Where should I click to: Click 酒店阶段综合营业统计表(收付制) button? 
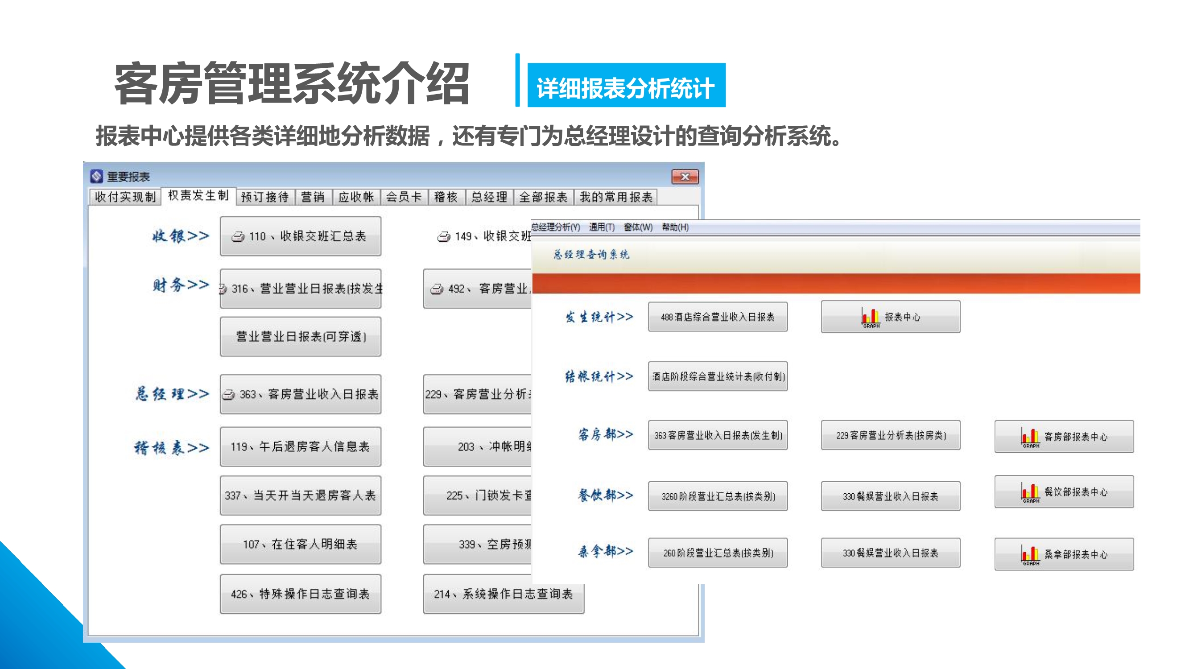pos(717,377)
